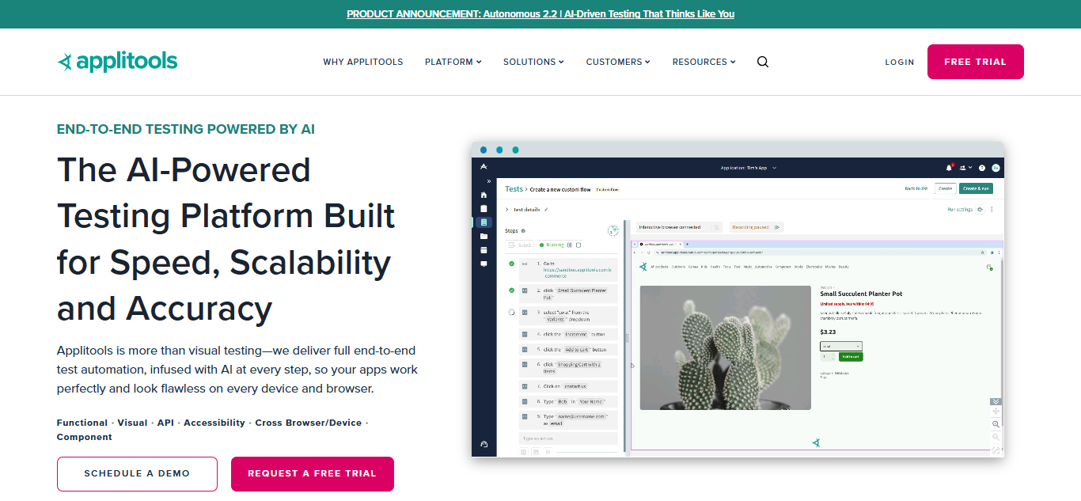
Task: Click the Create & run button
Action: (x=977, y=188)
